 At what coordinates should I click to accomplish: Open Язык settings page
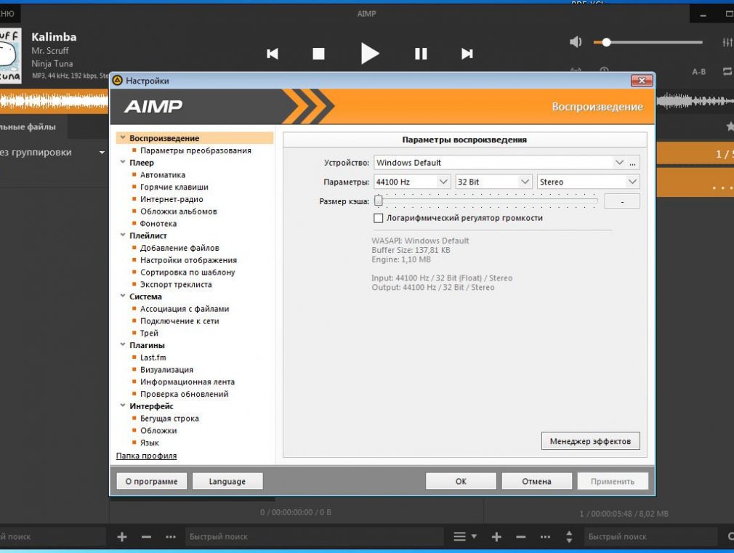(150, 443)
